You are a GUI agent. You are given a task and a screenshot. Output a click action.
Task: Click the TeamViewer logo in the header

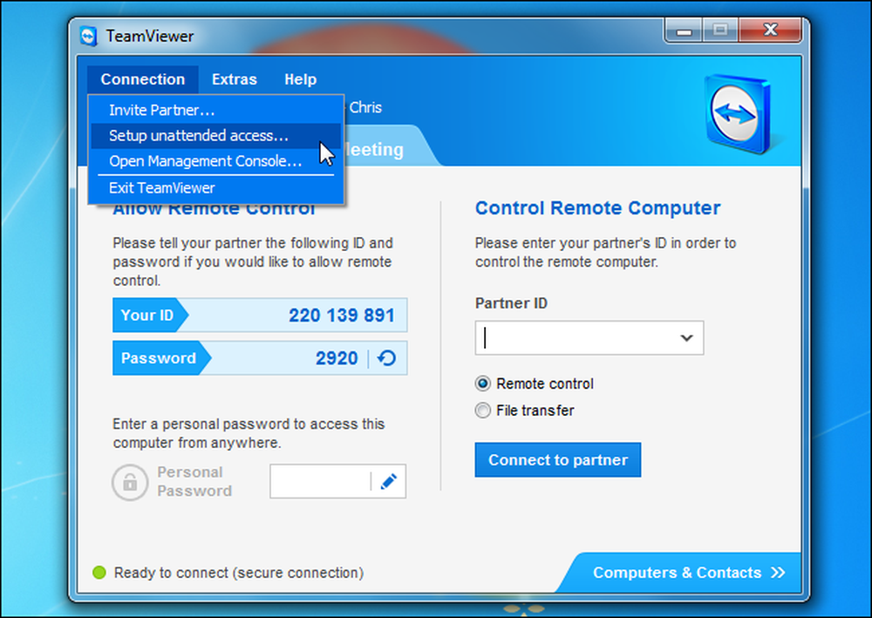point(738,113)
